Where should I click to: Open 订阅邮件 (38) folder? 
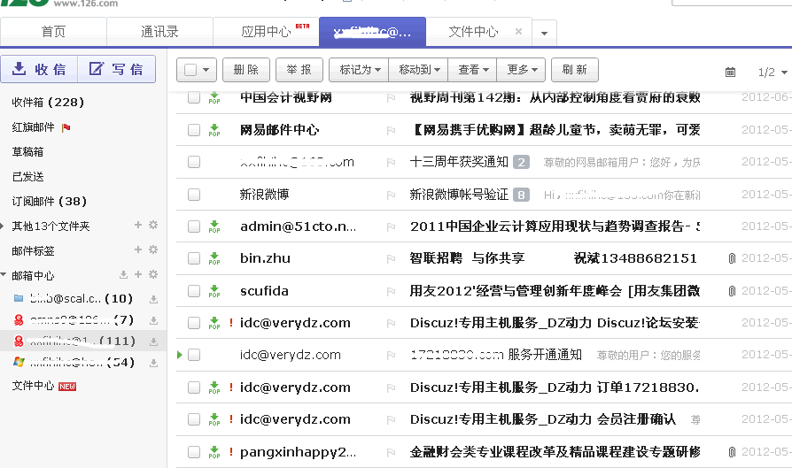click(x=50, y=201)
